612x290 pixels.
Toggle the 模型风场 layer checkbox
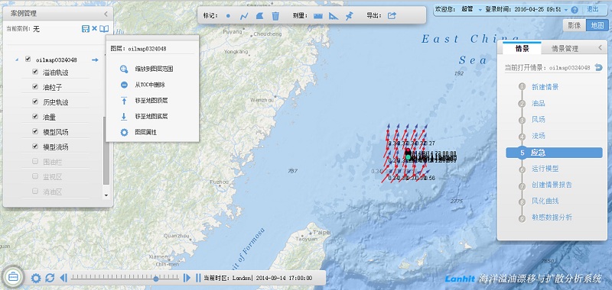(35, 131)
